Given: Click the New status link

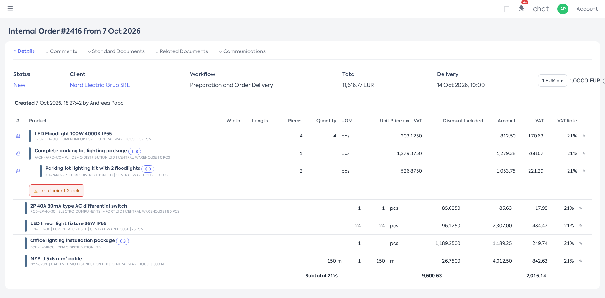Looking at the screenshot, I should pyautogui.click(x=19, y=85).
